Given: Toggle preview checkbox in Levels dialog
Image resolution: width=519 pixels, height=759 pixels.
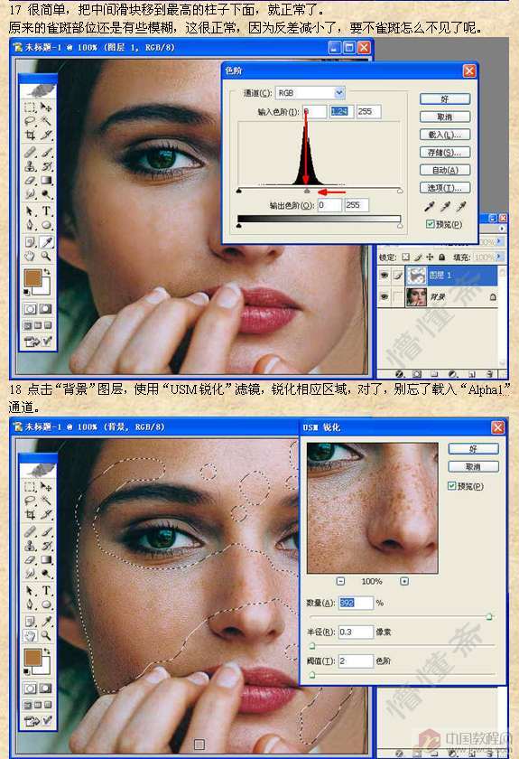Looking at the screenshot, I should (x=430, y=224).
